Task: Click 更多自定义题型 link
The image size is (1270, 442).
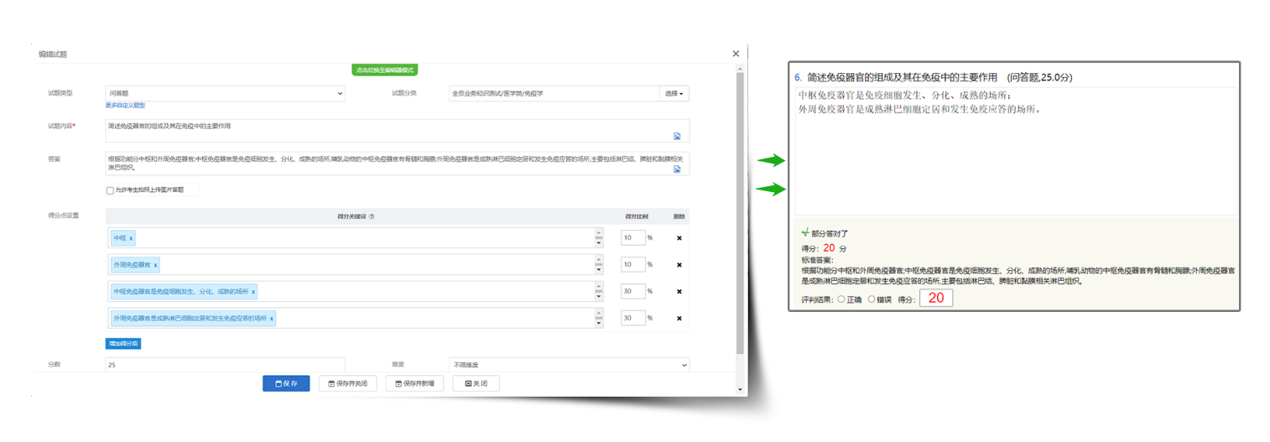Action: click(x=125, y=106)
